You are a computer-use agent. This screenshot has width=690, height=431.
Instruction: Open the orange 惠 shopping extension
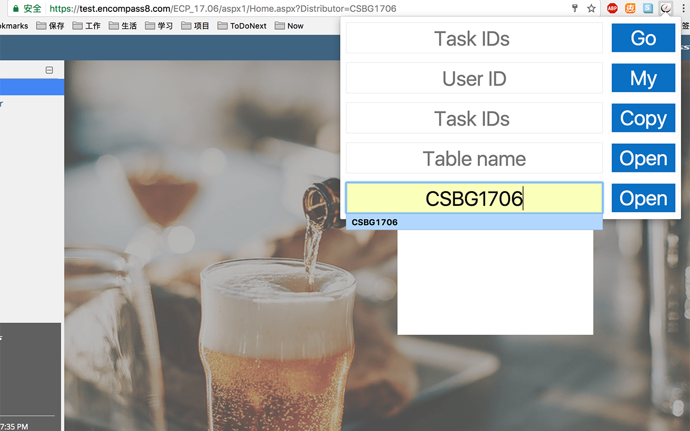coord(630,8)
